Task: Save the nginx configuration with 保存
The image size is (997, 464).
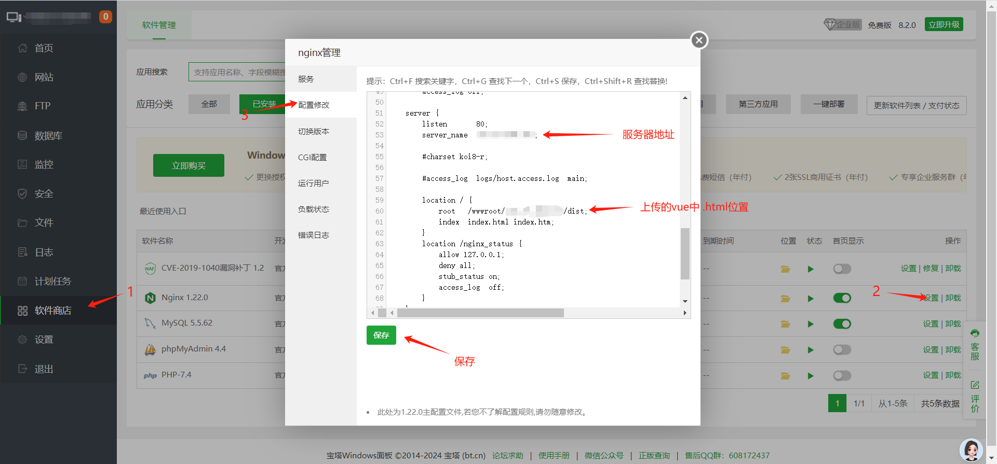Action: pos(381,335)
